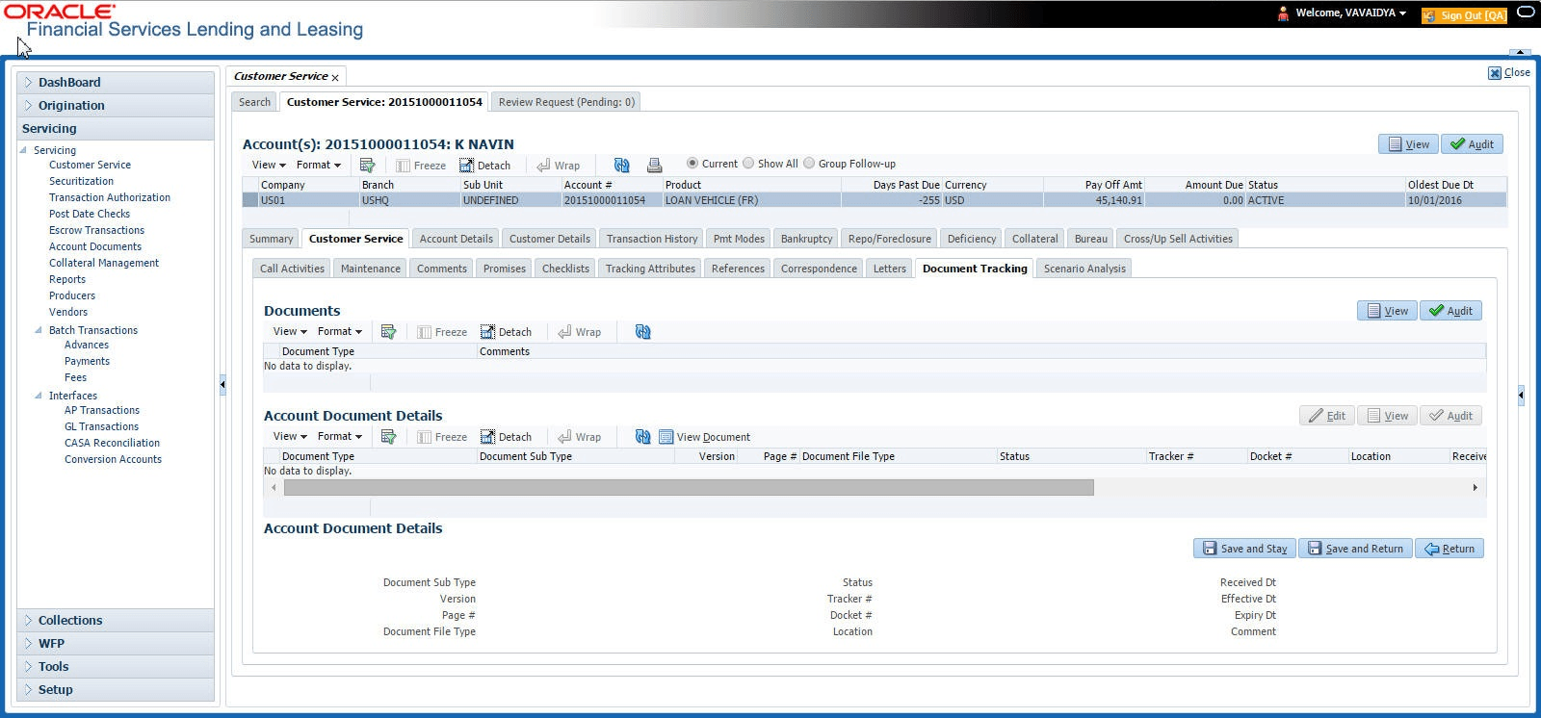Expand the Origination section
Viewport: 1541px width, 718px height.
click(x=29, y=106)
